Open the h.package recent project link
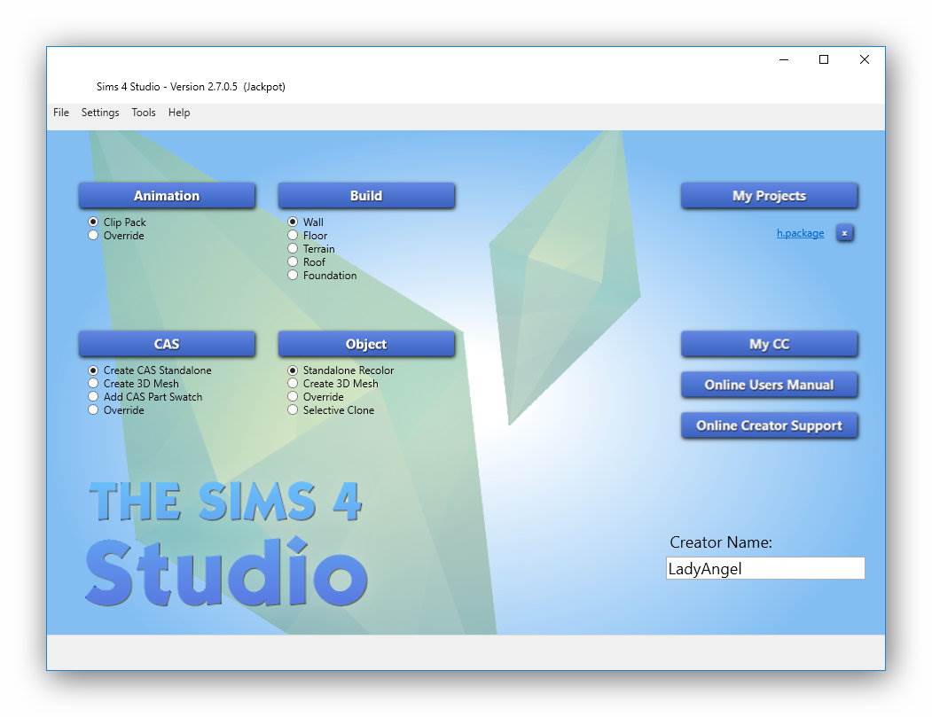 [800, 233]
